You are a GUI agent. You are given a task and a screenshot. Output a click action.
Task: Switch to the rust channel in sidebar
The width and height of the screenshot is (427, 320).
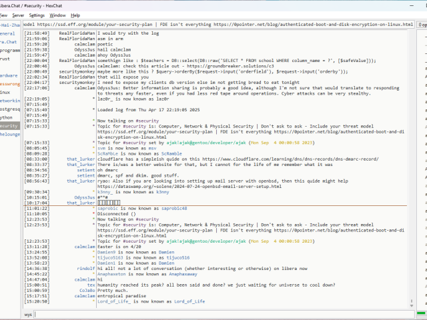pyautogui.click(x=5, y=59)
